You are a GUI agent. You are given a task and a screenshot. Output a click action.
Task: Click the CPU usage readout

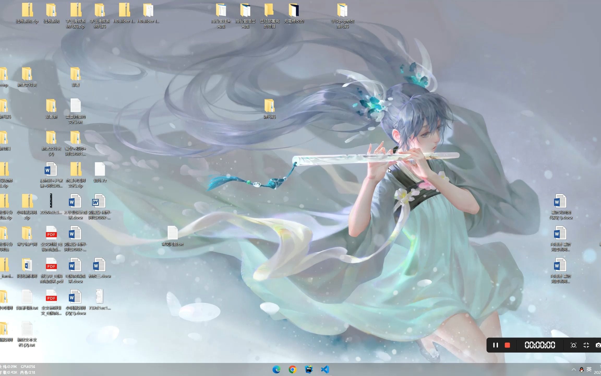(28, 367)
